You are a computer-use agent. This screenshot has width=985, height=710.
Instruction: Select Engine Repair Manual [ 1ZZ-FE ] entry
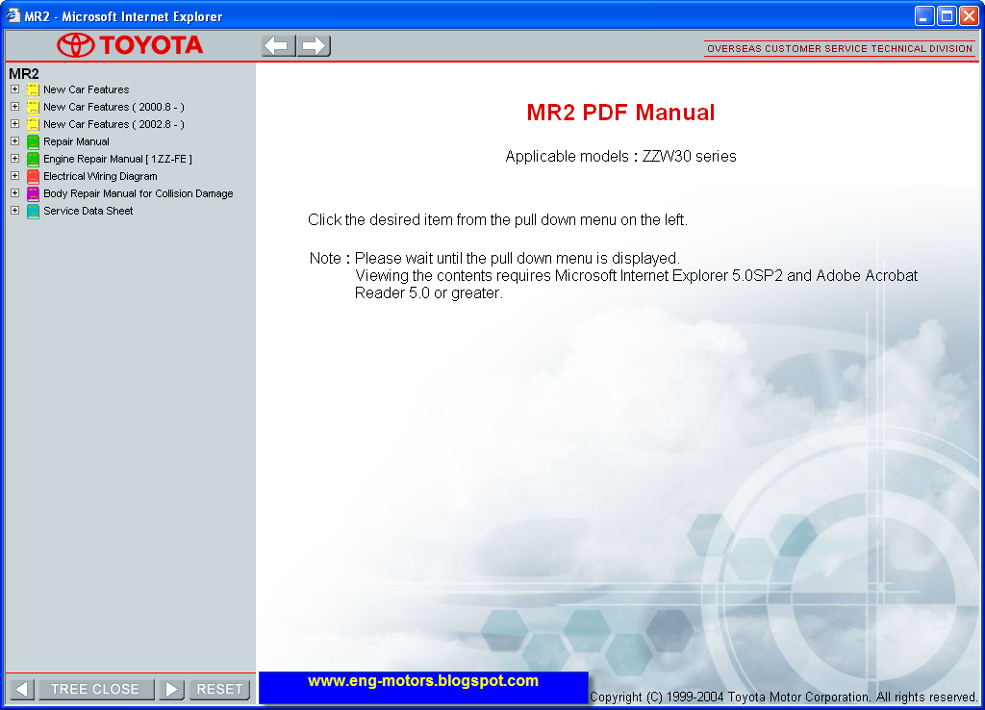[117, 159]
